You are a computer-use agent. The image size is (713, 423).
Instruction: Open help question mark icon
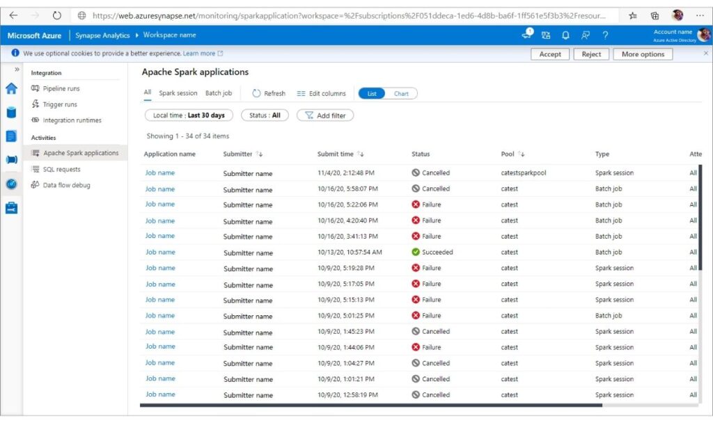point(605,35)
